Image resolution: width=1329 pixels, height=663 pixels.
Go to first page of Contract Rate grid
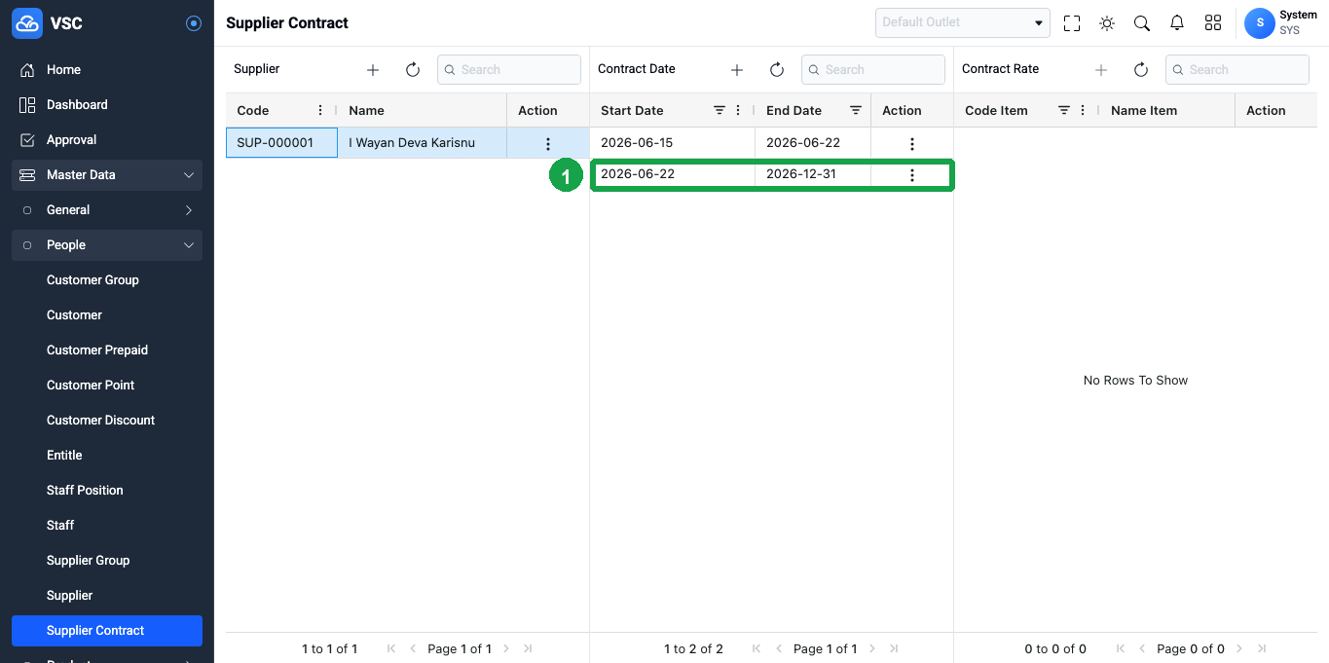point(1121,648)
